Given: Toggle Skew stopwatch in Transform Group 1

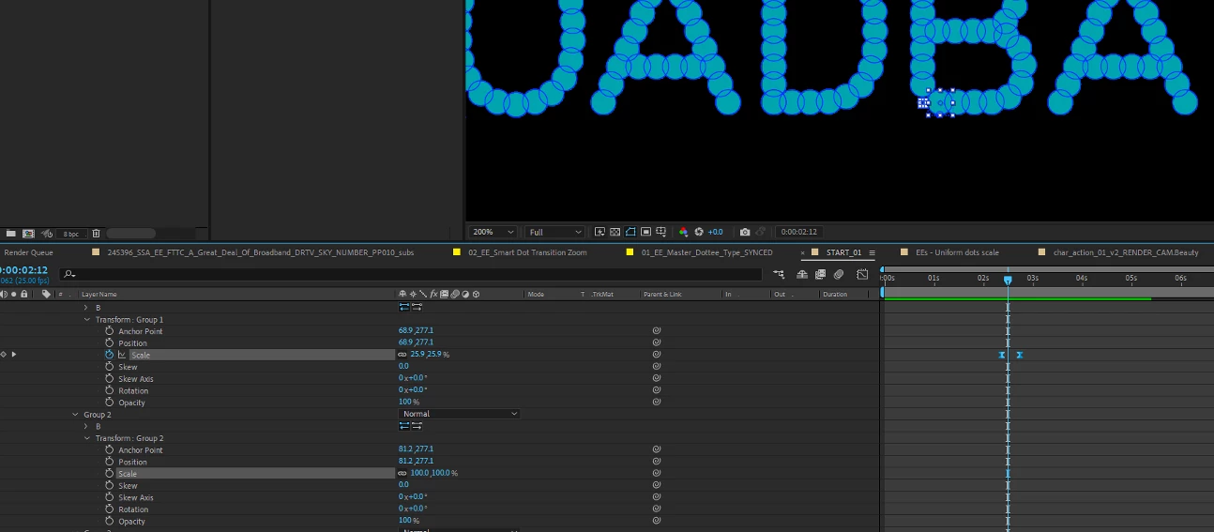Looking at the screenshot, I should (x=109, y=367).
